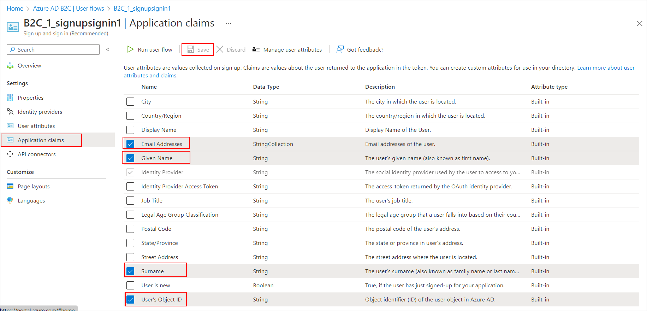Open Learn more about user attributes link

pyautogui.click(x=606, y=68)
